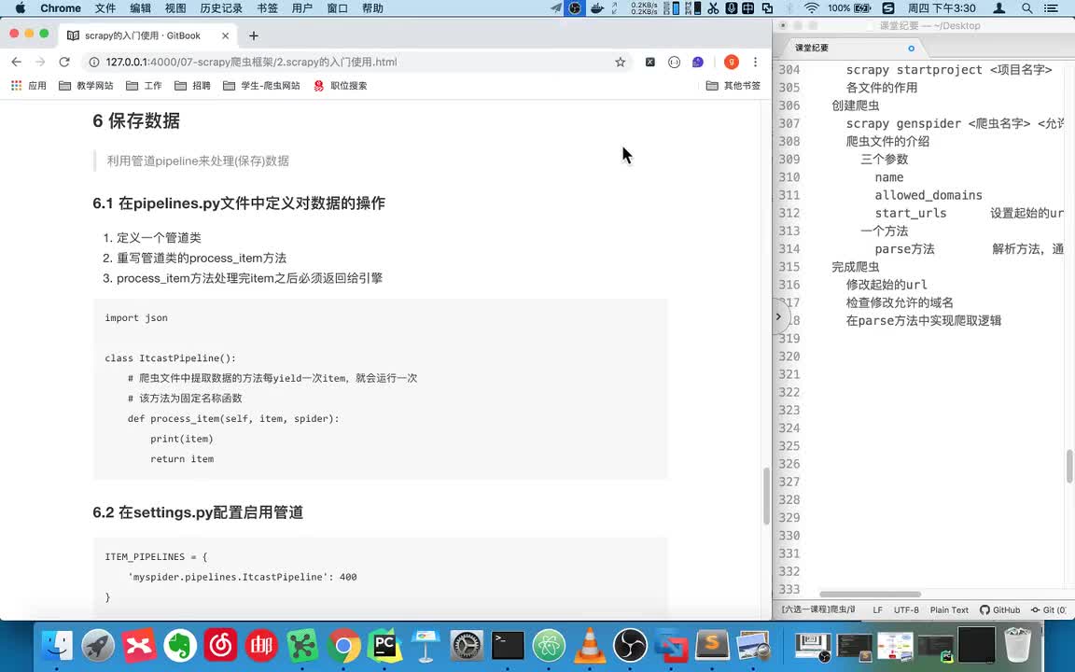Open a new Chrome tab
Screen dimensions: 1075x672
(254, 35)
